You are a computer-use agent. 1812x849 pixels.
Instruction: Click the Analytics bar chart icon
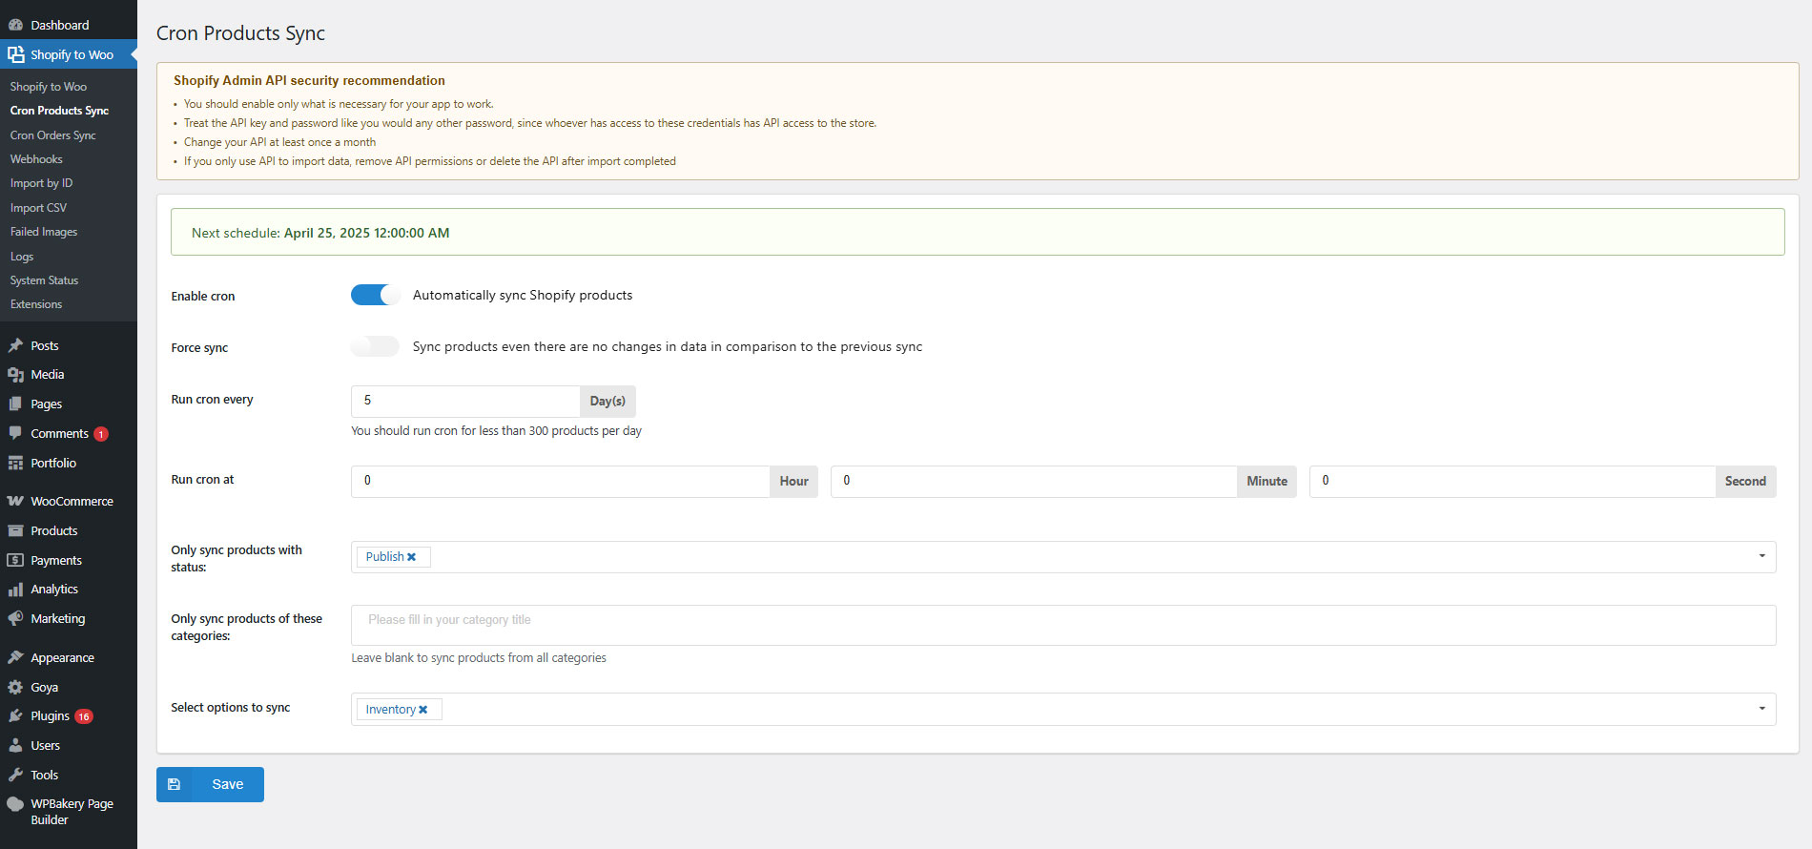pos(15,590)
